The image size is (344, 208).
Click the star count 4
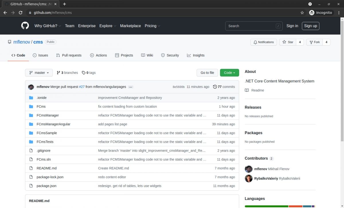coord(300,42)
